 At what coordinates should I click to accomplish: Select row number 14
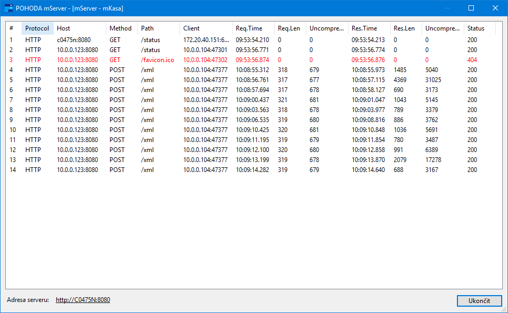13,170
